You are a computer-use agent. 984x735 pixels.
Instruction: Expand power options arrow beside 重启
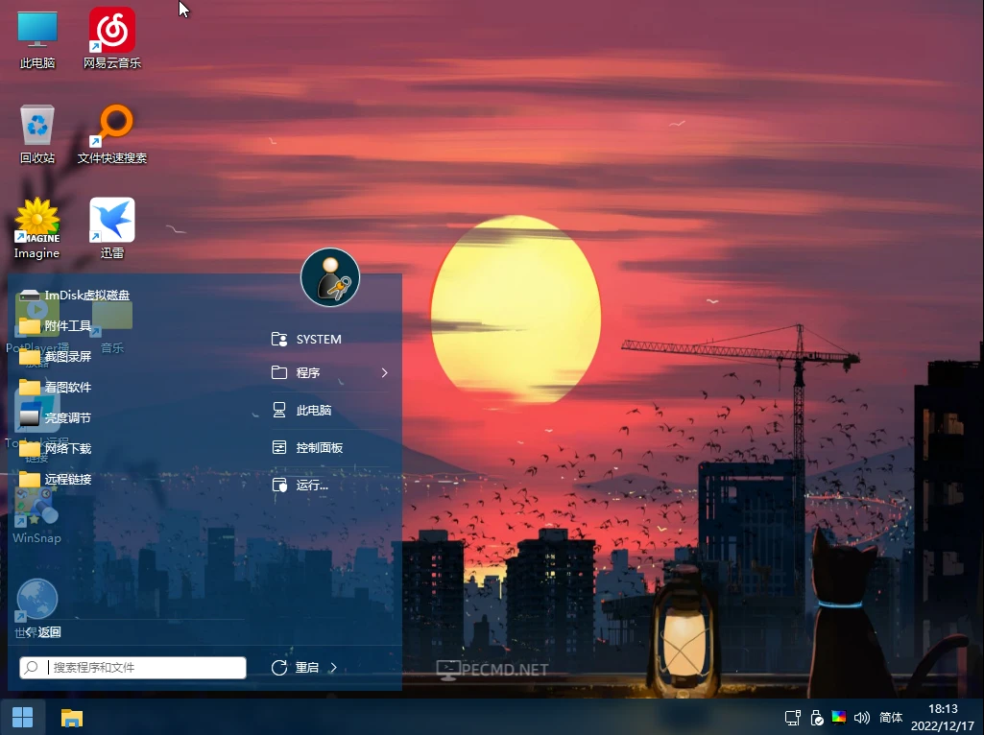point(333,667)
